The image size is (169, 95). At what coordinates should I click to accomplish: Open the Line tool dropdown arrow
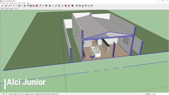pos(12,6)
